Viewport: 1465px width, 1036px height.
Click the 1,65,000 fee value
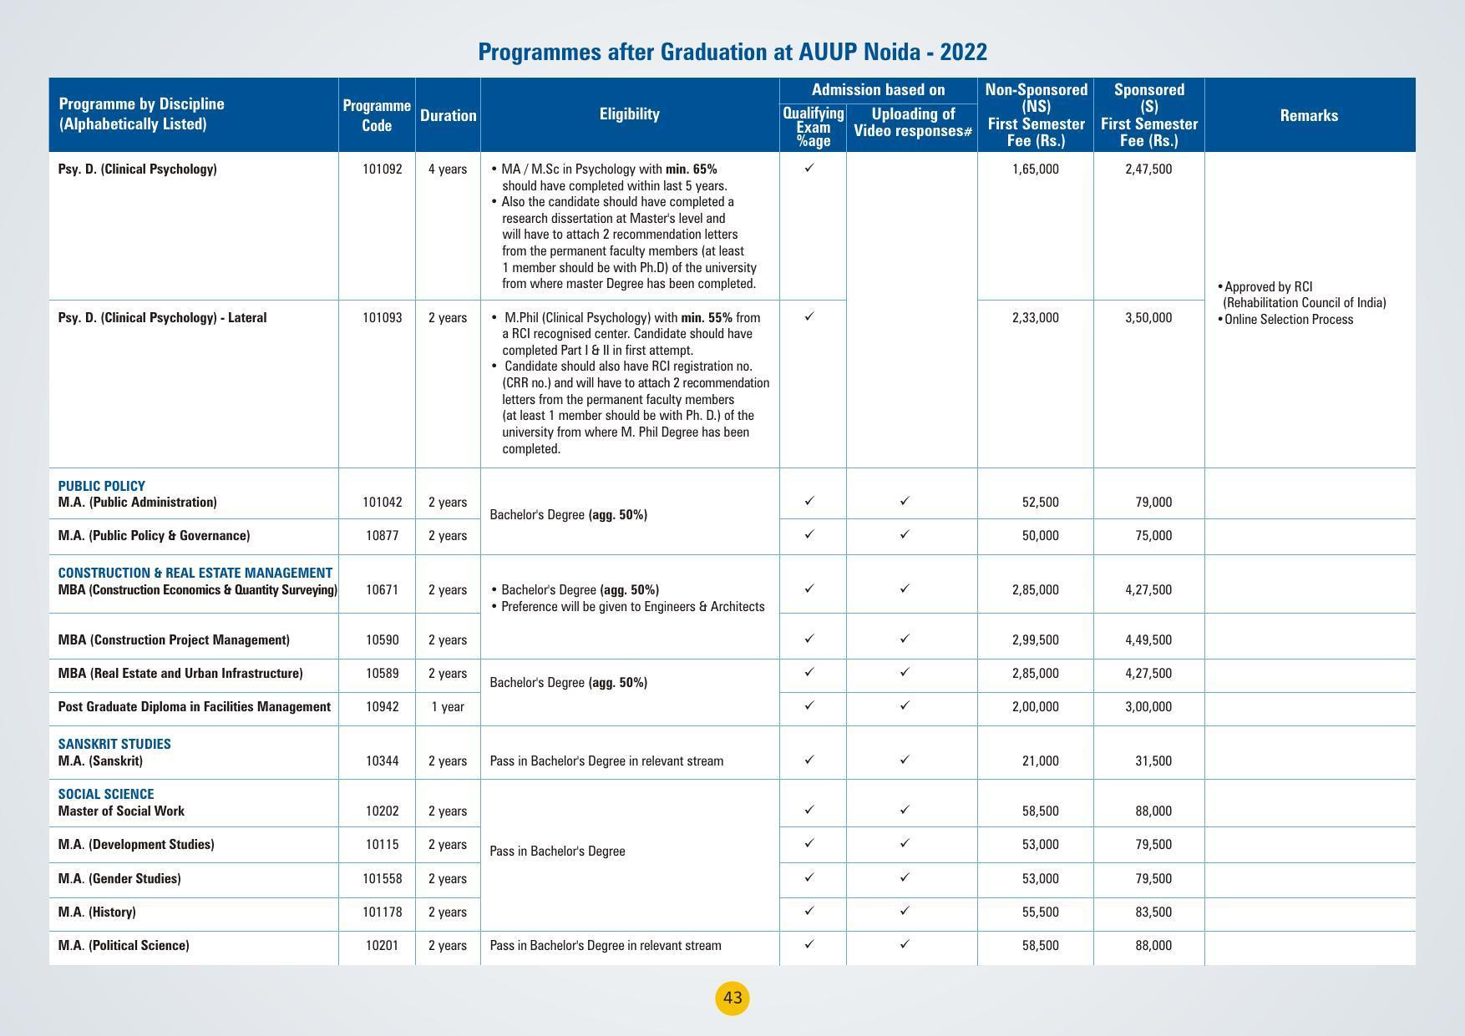pos(1035,169)
